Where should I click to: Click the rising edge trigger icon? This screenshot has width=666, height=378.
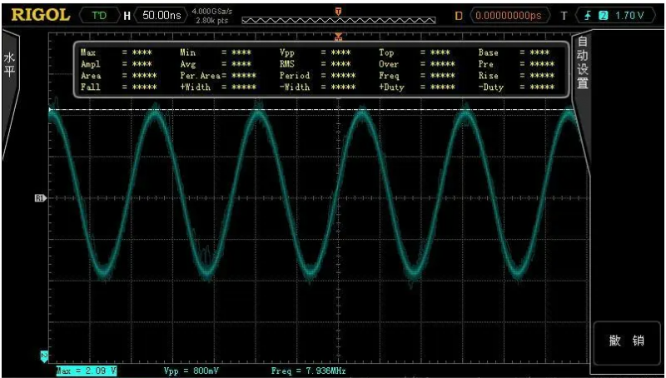(x=589, y=16)
